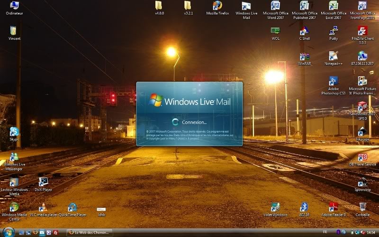Open the DivX Player shortcut
Image resolution: width=379 pixels, height=237 pixels.
pyautogui.click(x=43, y=184)
